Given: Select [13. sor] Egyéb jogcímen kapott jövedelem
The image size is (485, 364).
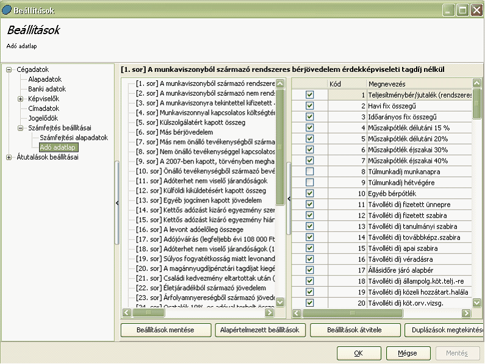Looking at the screenshot, I should (199, 201).
